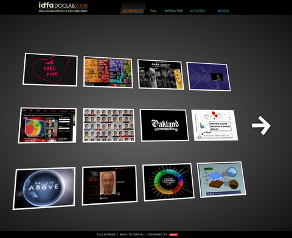This screenshot has height=238, width=292.
Task: Open the bubble chart world project thumbnail
Action: (215, 125)
